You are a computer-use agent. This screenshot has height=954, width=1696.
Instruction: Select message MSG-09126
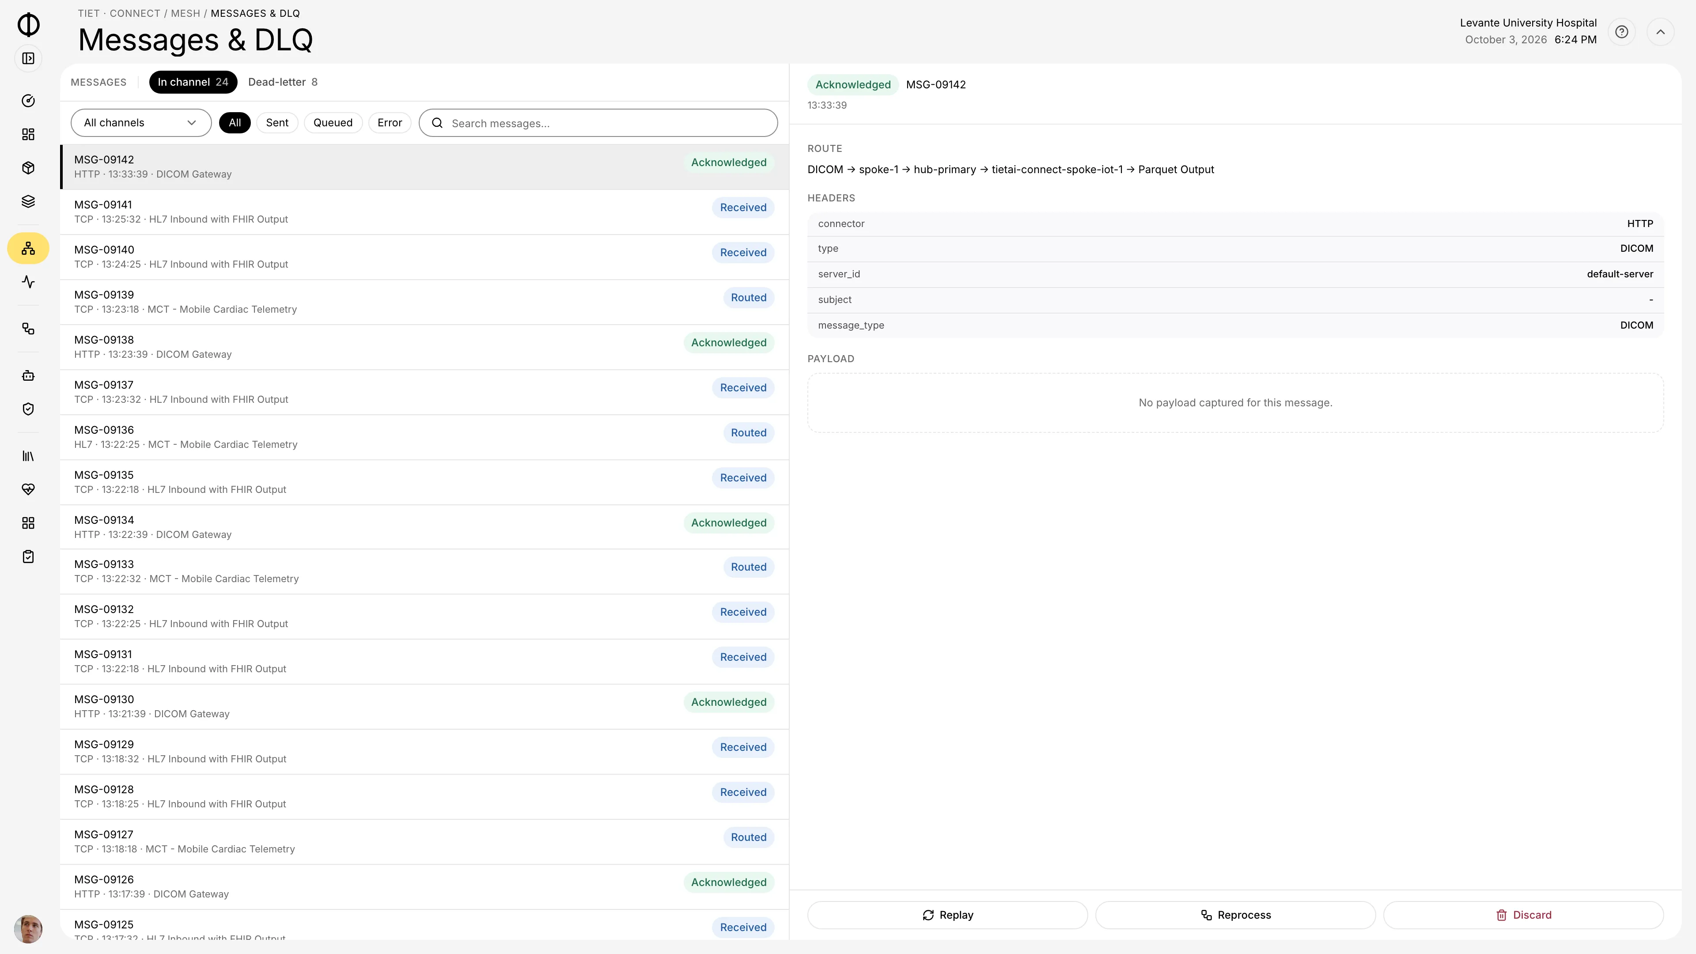pos(424,887)
